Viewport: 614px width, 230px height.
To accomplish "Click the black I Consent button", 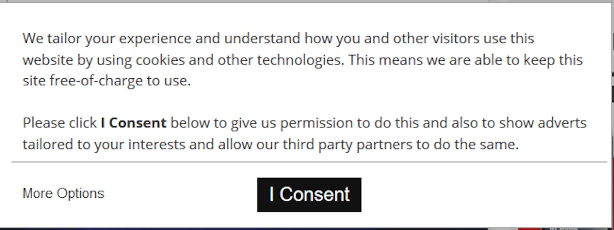I will pyautogui.click(x=309, y=195).
